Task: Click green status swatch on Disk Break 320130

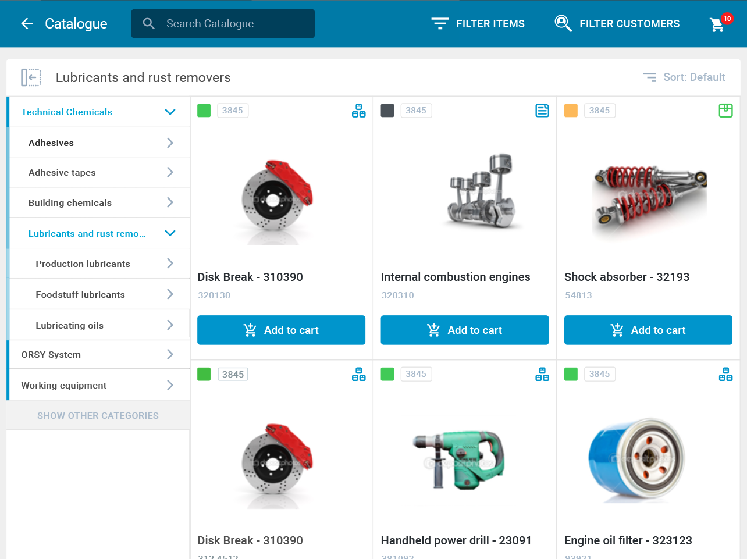Action: [x=204, y=111]
